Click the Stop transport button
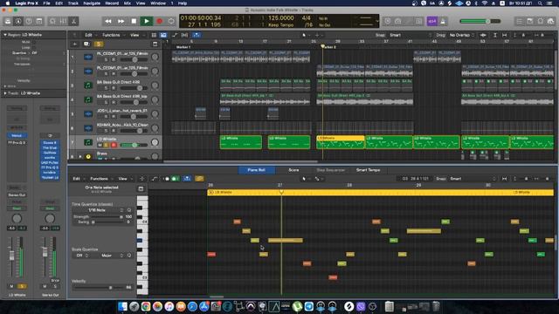Screen dimensions: 559x314 134,21
